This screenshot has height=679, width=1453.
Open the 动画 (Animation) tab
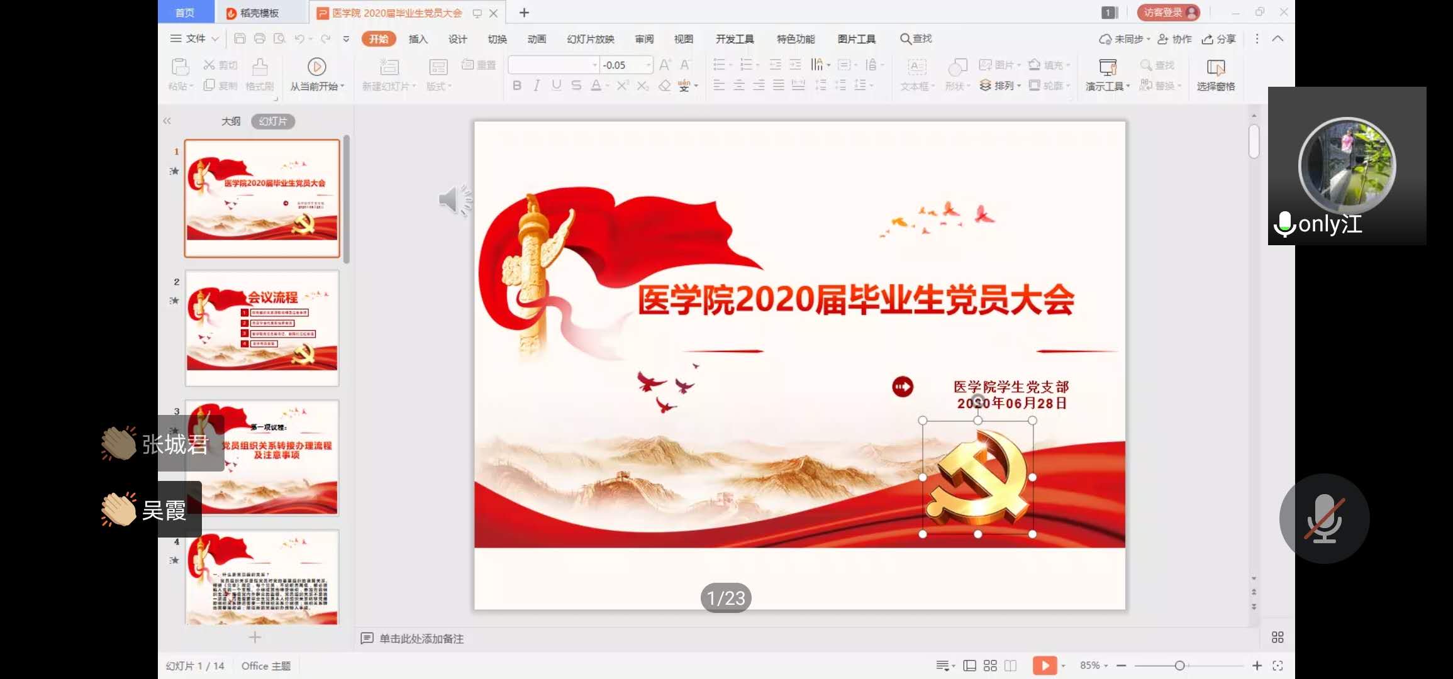click(537, 39)
